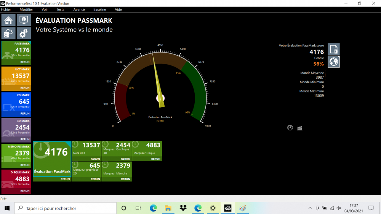This screenshot has width=381, height=214.
Task: Click the globe world comparison icon
Action: (x=334, y=62)
